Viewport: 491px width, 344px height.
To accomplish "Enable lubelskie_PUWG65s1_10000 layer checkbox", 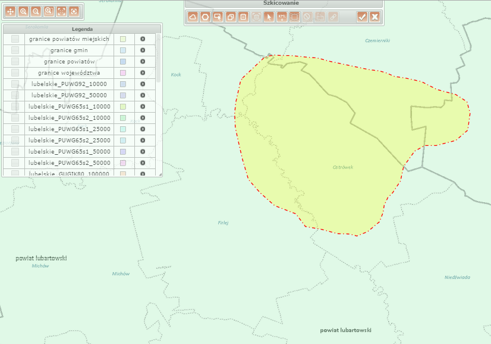I will pos(15,107).
